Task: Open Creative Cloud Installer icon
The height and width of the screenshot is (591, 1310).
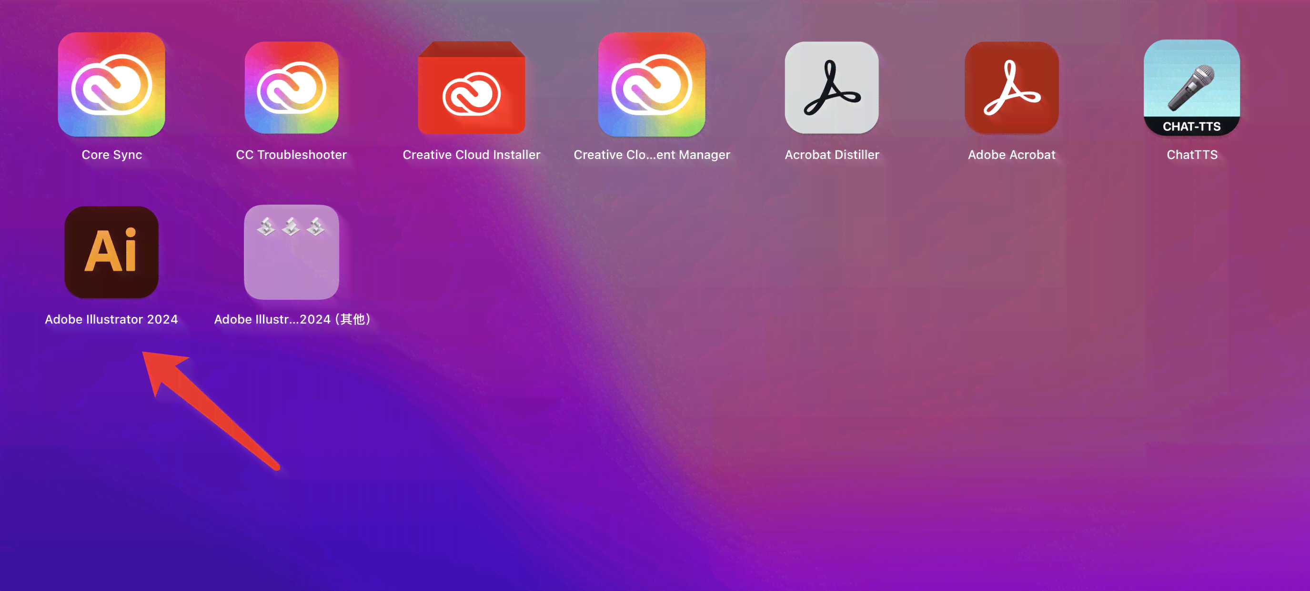Action: click(472, 88)
